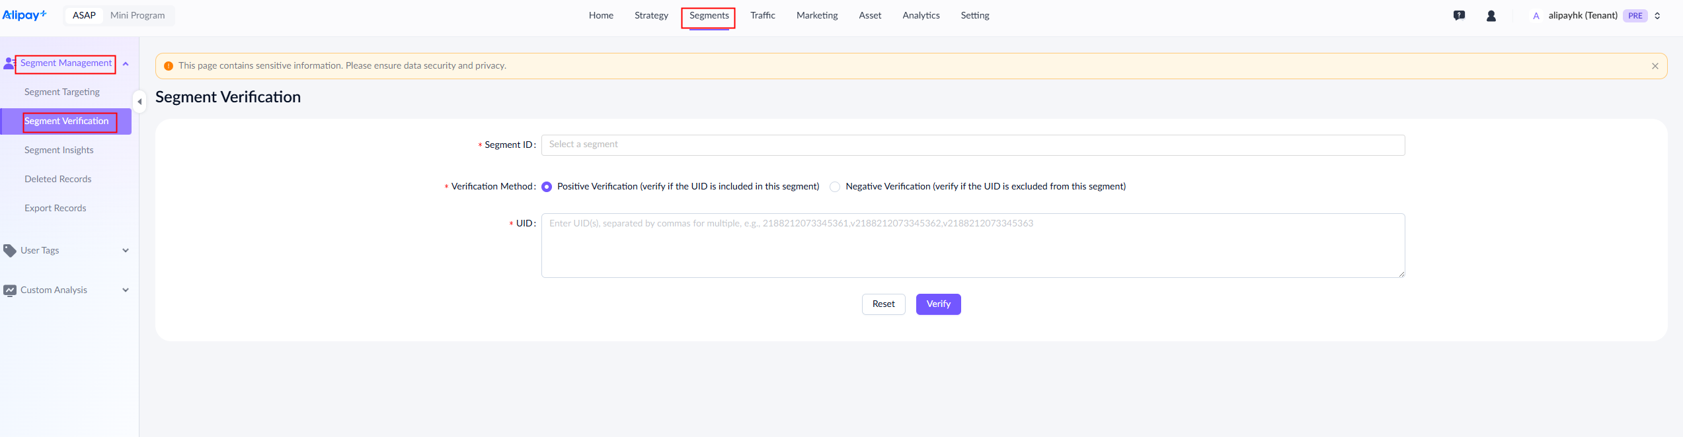Click the Verify button

point(937,304)
